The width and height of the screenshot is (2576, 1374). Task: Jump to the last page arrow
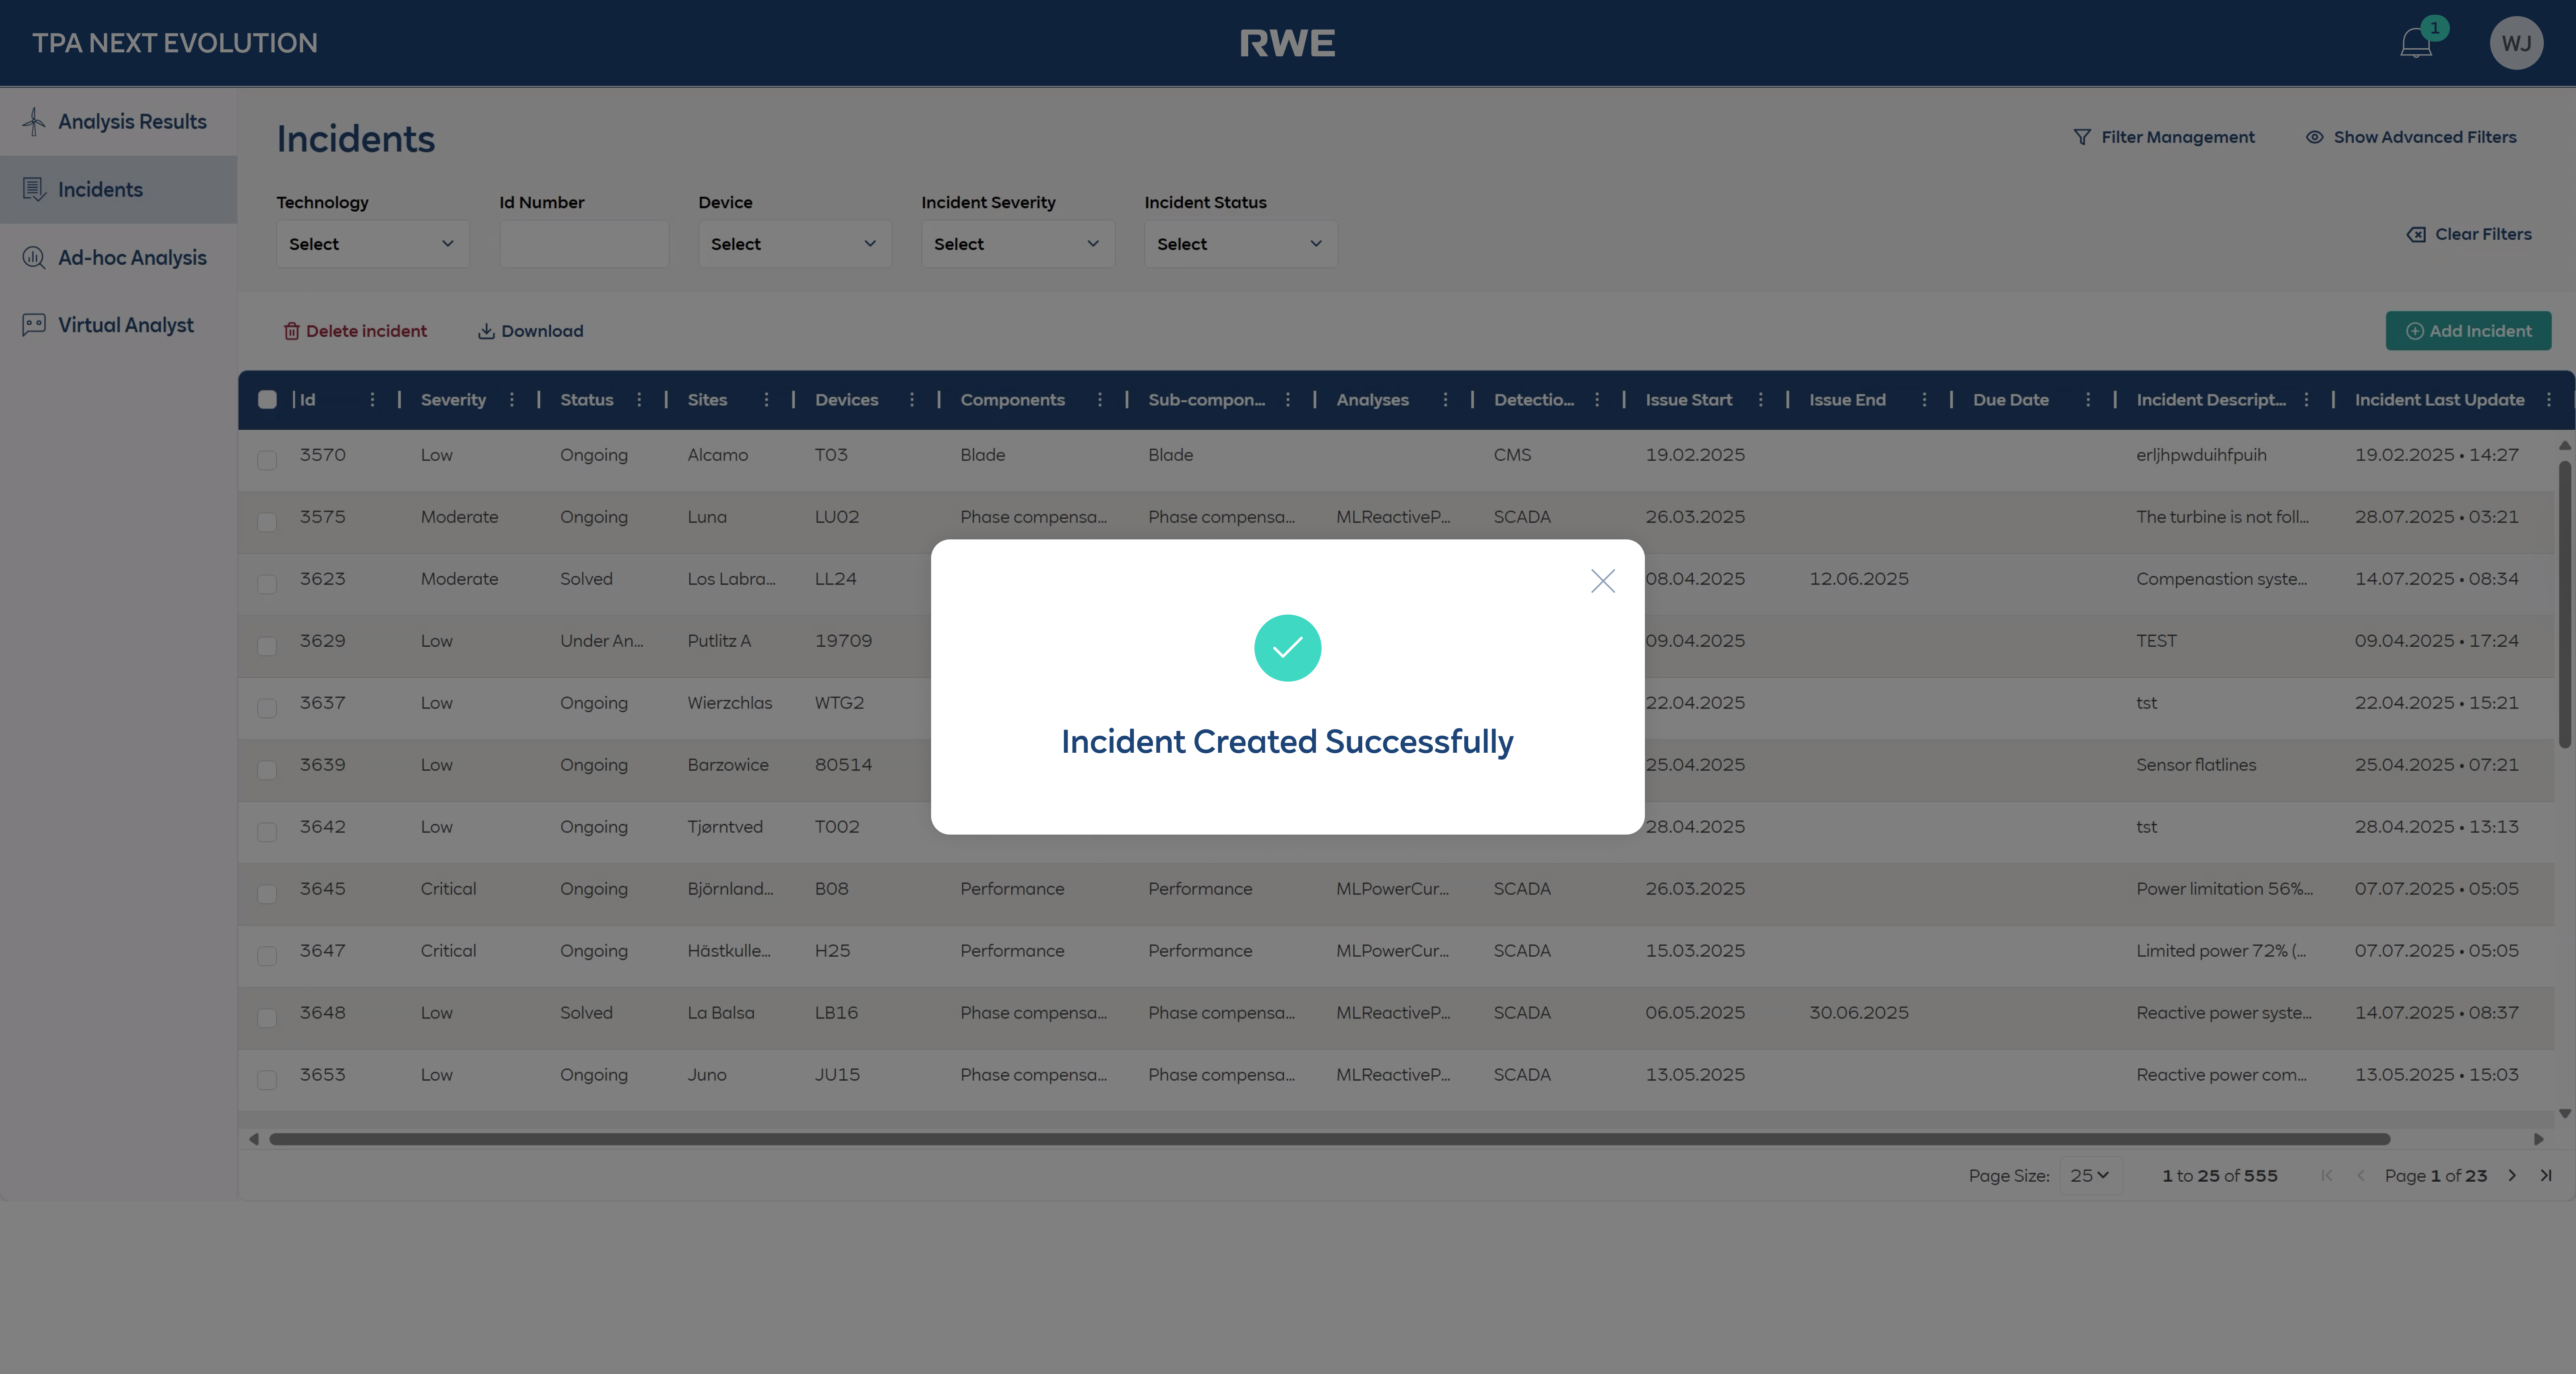pyautogui.click(x=2546, y=1176)
